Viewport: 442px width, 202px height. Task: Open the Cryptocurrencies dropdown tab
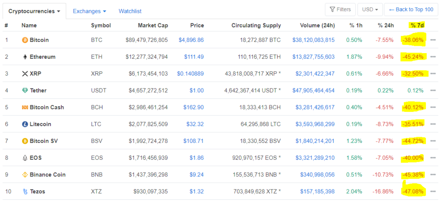[x=35, y=11]
